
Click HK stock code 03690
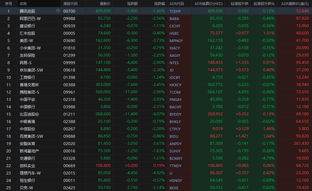tap(69, 41)
